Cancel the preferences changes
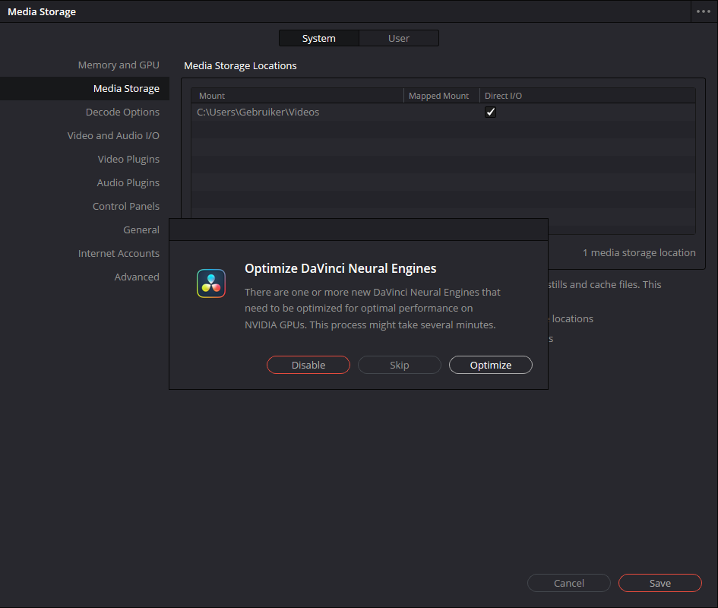 coord(569,583)
